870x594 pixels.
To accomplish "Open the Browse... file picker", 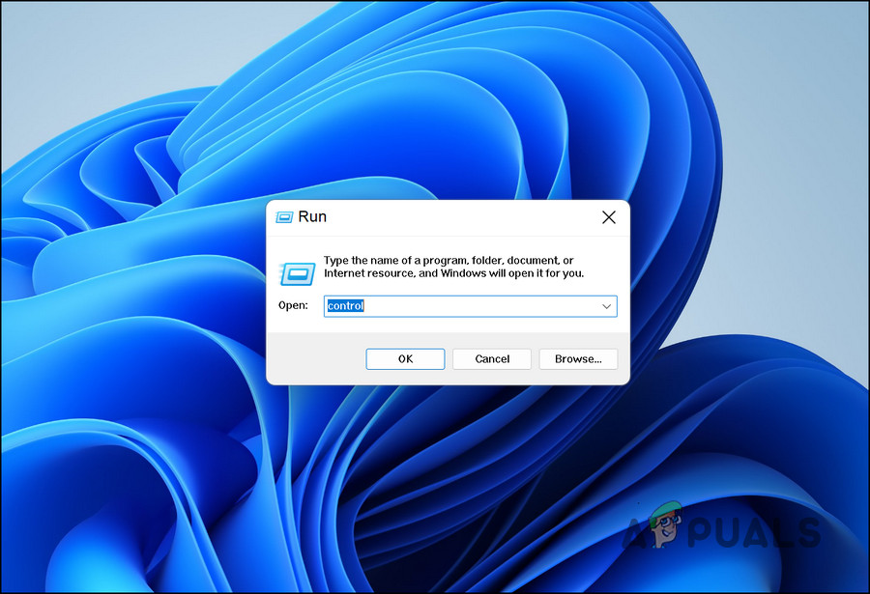I will click(578, 359).
